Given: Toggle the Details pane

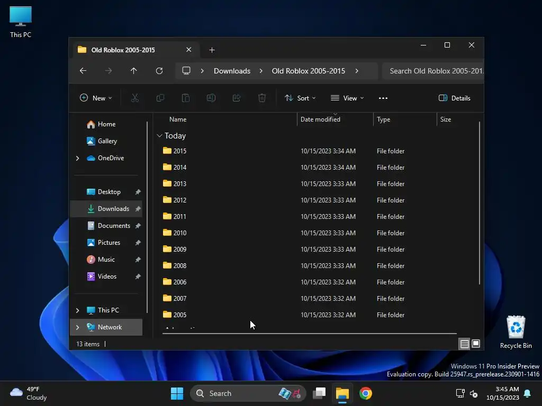Looking at the screenshot, I should [x=454, y=98].
